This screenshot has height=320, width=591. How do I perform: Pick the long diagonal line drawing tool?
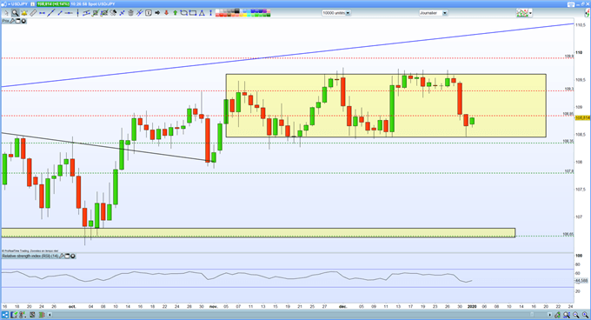[x=51, y=13]
